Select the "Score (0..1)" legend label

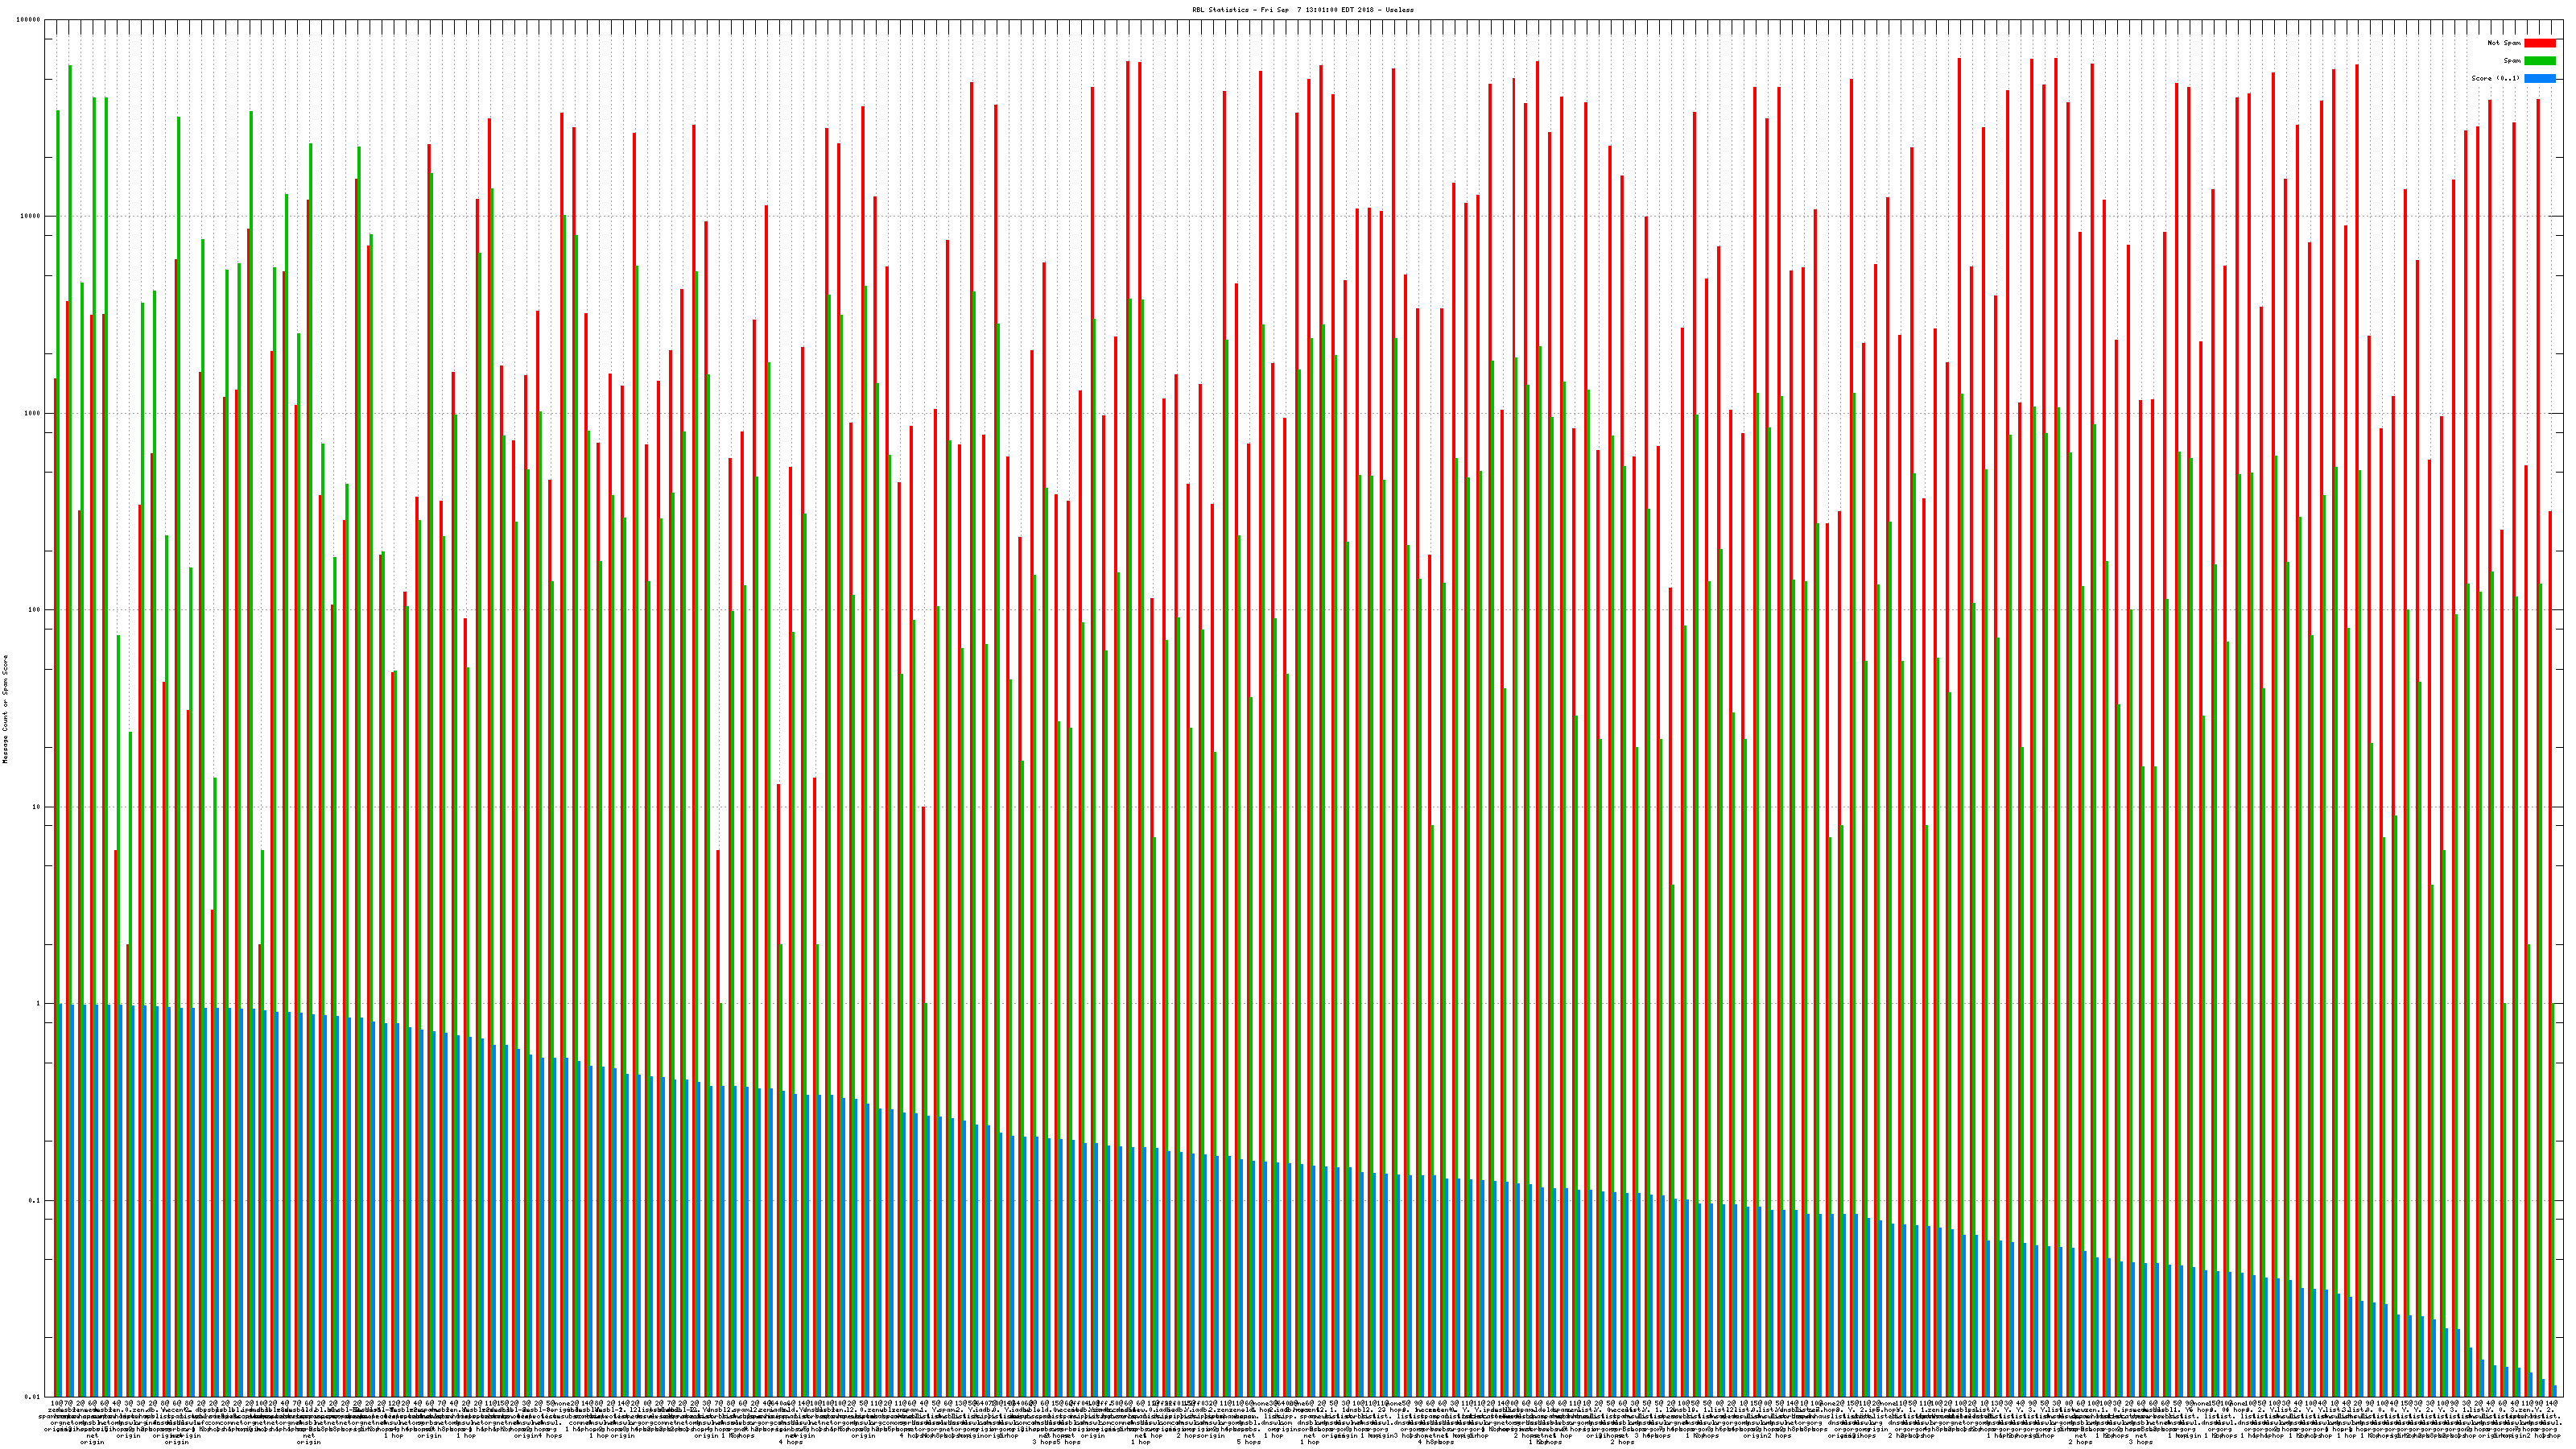pyautogui.click(x=2495, y=78)
